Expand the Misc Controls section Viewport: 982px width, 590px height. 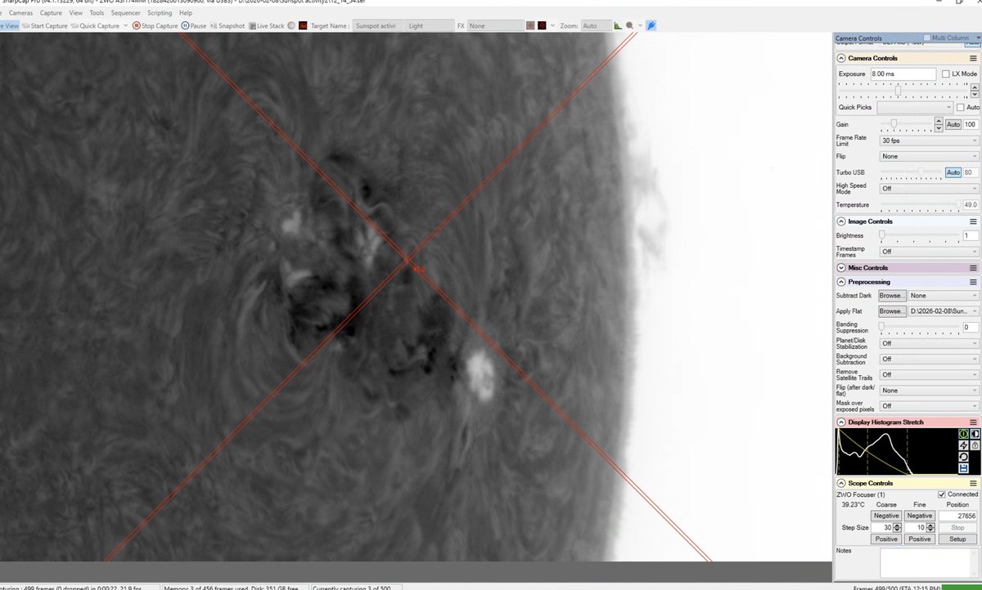point(841,268)
